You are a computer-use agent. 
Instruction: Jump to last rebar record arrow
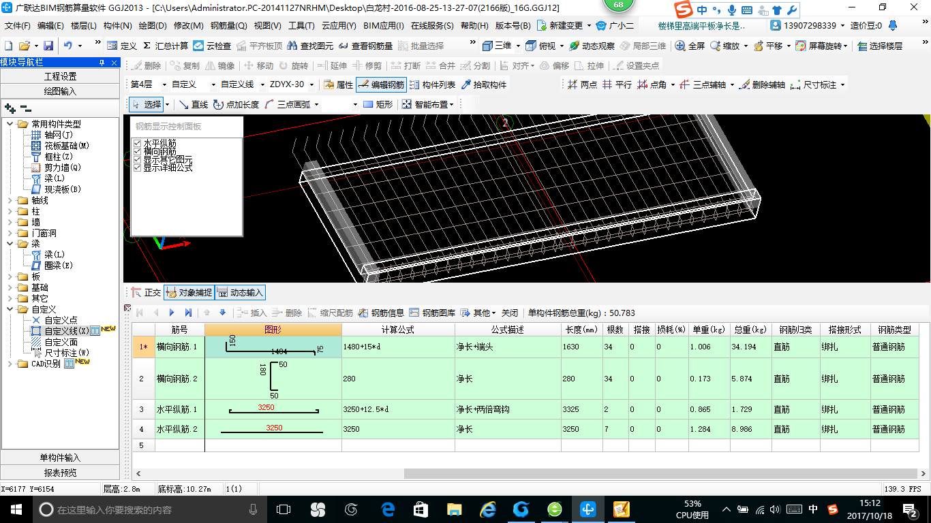[x=188, y=313]
